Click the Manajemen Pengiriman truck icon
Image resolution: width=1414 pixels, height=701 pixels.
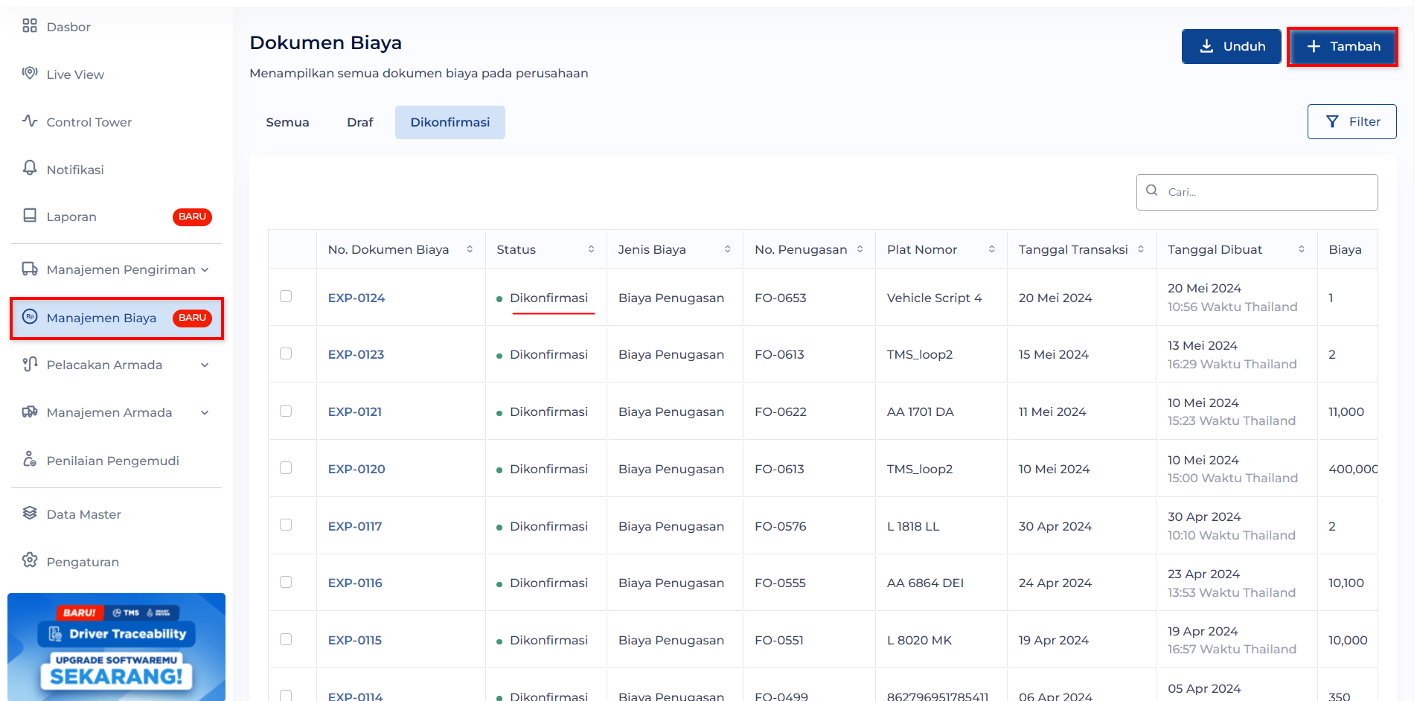click(x=30, y=269)
